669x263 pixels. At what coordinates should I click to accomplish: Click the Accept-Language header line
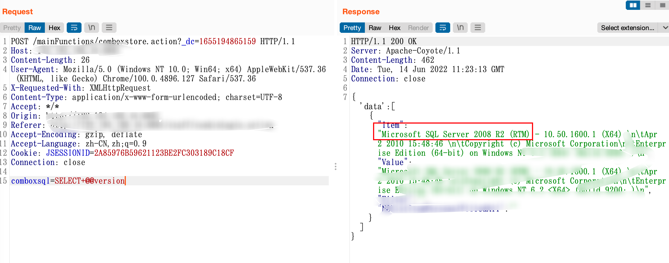[x=78, y=144]
